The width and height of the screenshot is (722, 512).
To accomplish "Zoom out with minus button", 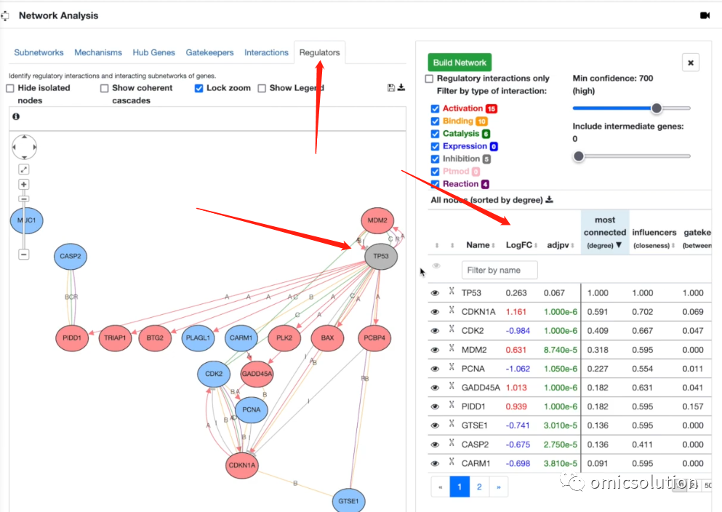I will pos(24,254).
